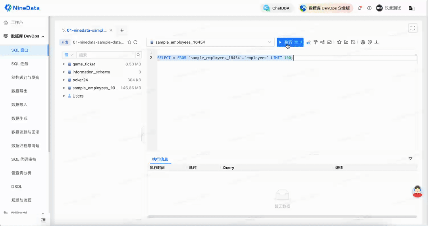Click the star icon beside the data source name
The width and height of the screenshot is (428, 226).
(x=129, y=42)
